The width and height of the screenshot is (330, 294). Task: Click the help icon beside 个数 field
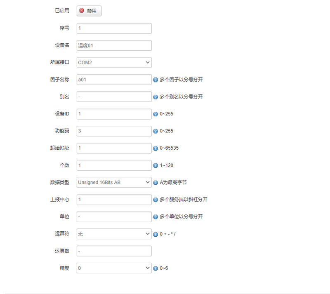(x=156, y=165)
